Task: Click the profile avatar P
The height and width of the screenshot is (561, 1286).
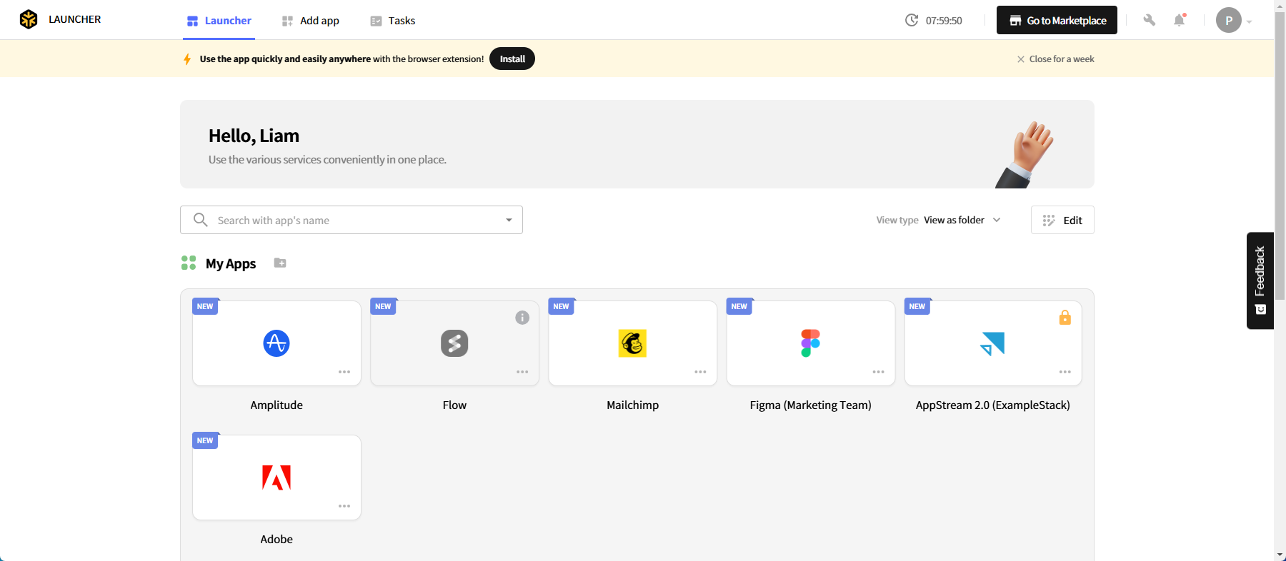Action: (1228, 20)
